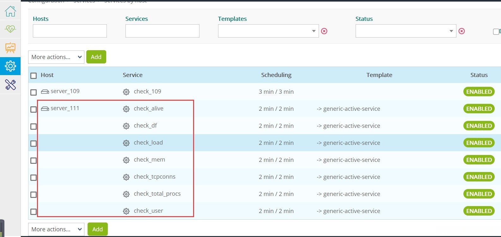
Task: Click gear icon beside check_load
Action: click(126, 143)
